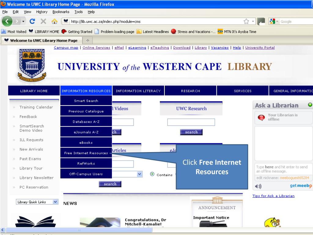Select Databases A-Z menu item
This screenshot has height=235, width=313.
point(86,121)
